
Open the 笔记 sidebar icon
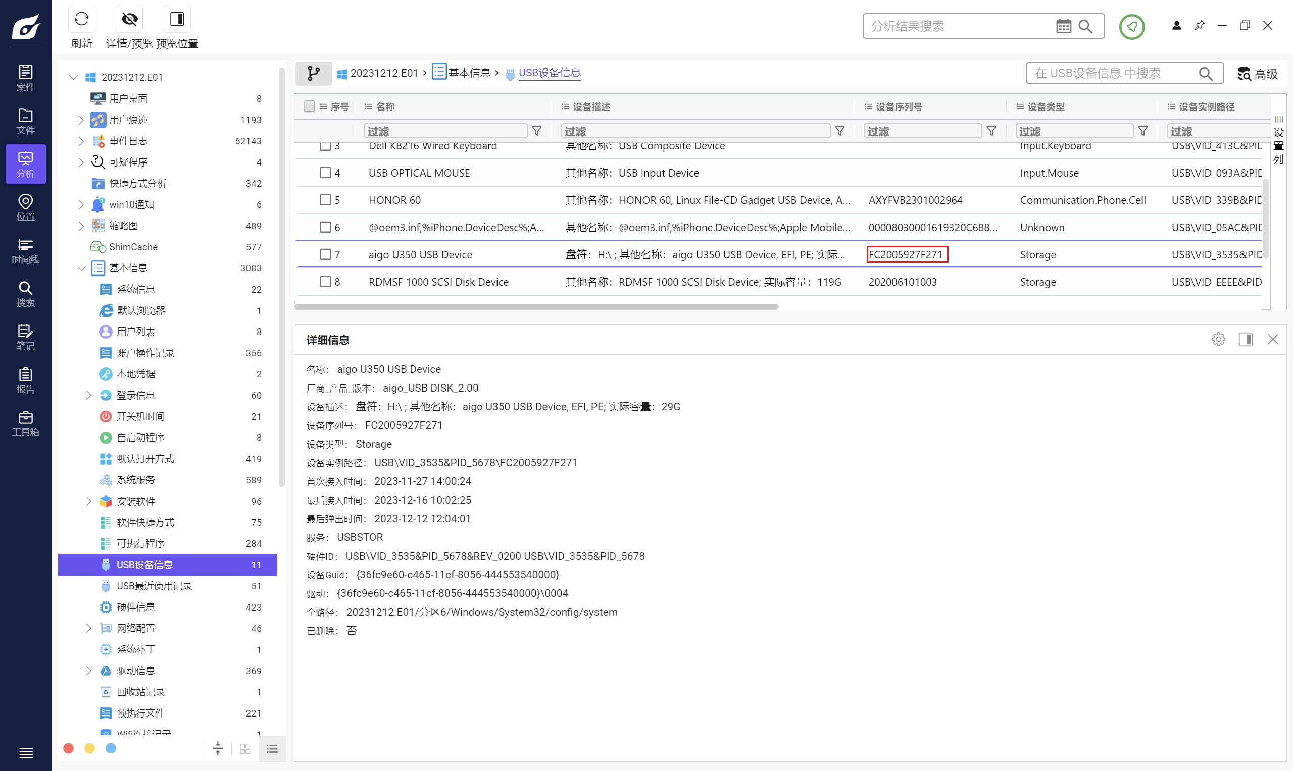[x=25, y=337]
